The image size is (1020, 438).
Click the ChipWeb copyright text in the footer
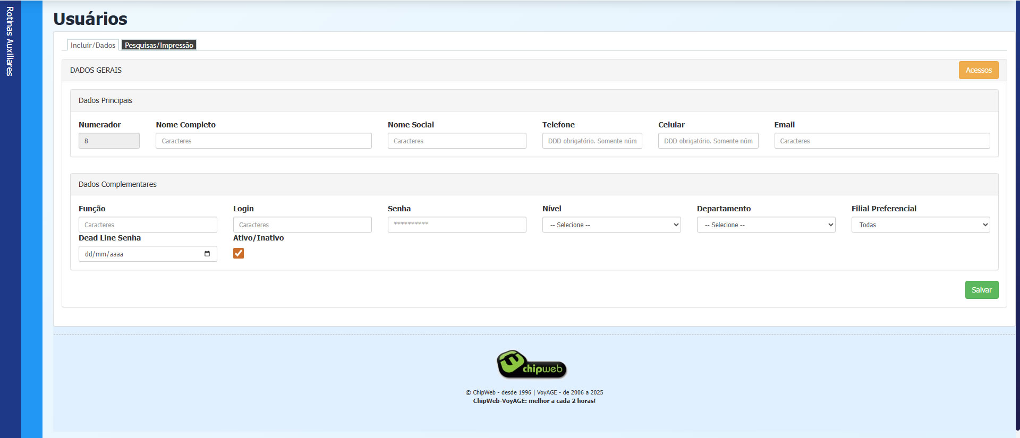[534, 393]
